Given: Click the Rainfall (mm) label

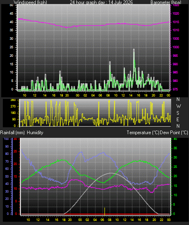Looking at the screenshot, I should click(x=12, y=133).
